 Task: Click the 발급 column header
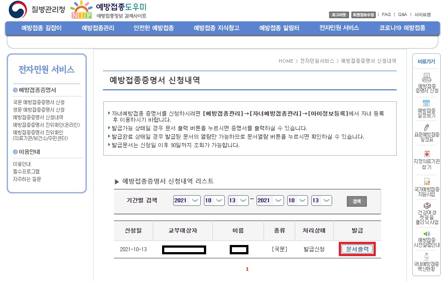(357, 231)
